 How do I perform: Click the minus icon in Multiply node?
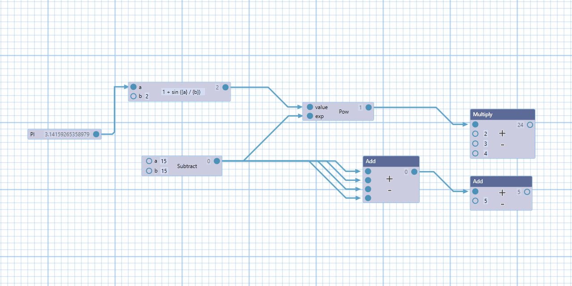click(x=502, y=145)
